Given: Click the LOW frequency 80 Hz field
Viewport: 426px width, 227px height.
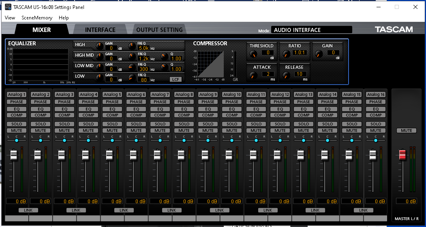Looking at the screenshot, I should coord(144,79).
